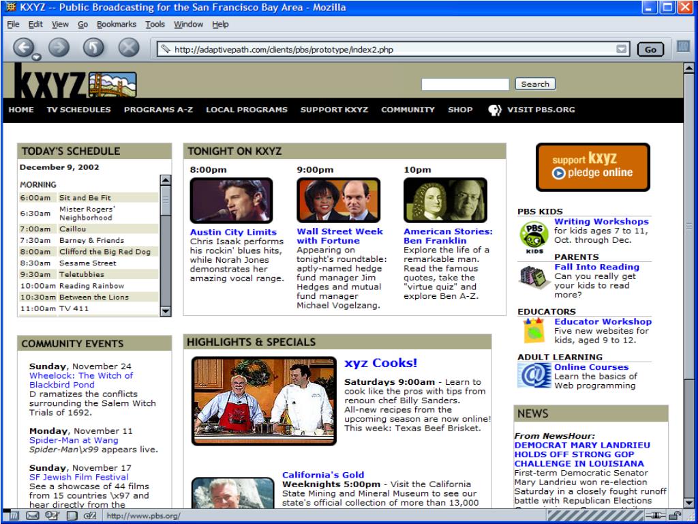
Task: Go to HOME in site navigation
Action: click(x=21, y=110)
